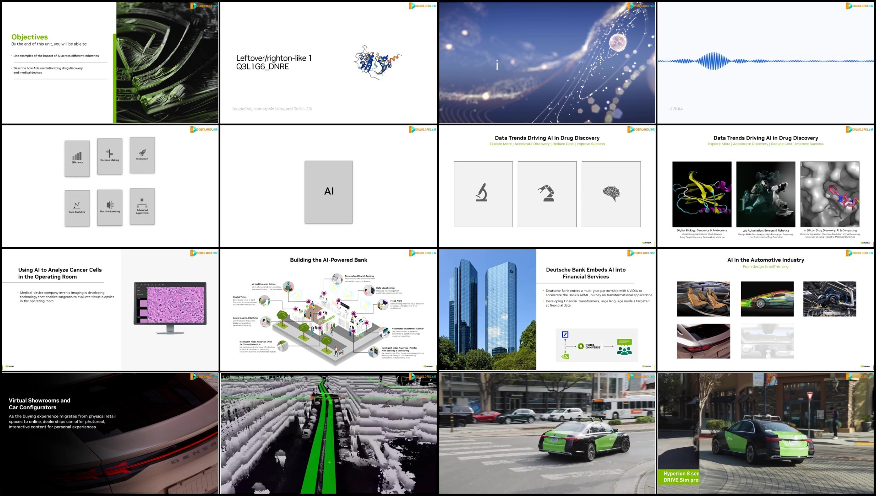Open the Using AI to Analyze Cancer Cells slide
This screenshot has width=876, height=496.
pyautogui.click(x=110, y=310)
